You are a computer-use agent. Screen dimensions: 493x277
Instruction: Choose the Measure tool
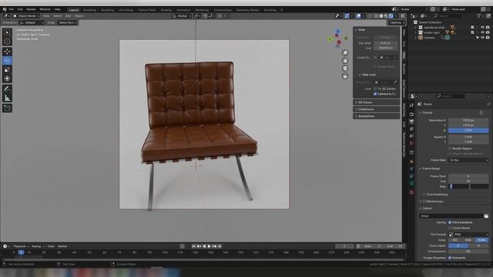coord(7,98)
